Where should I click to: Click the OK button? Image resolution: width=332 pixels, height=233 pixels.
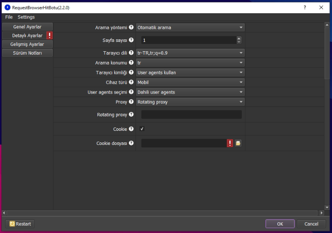point(280,224)
